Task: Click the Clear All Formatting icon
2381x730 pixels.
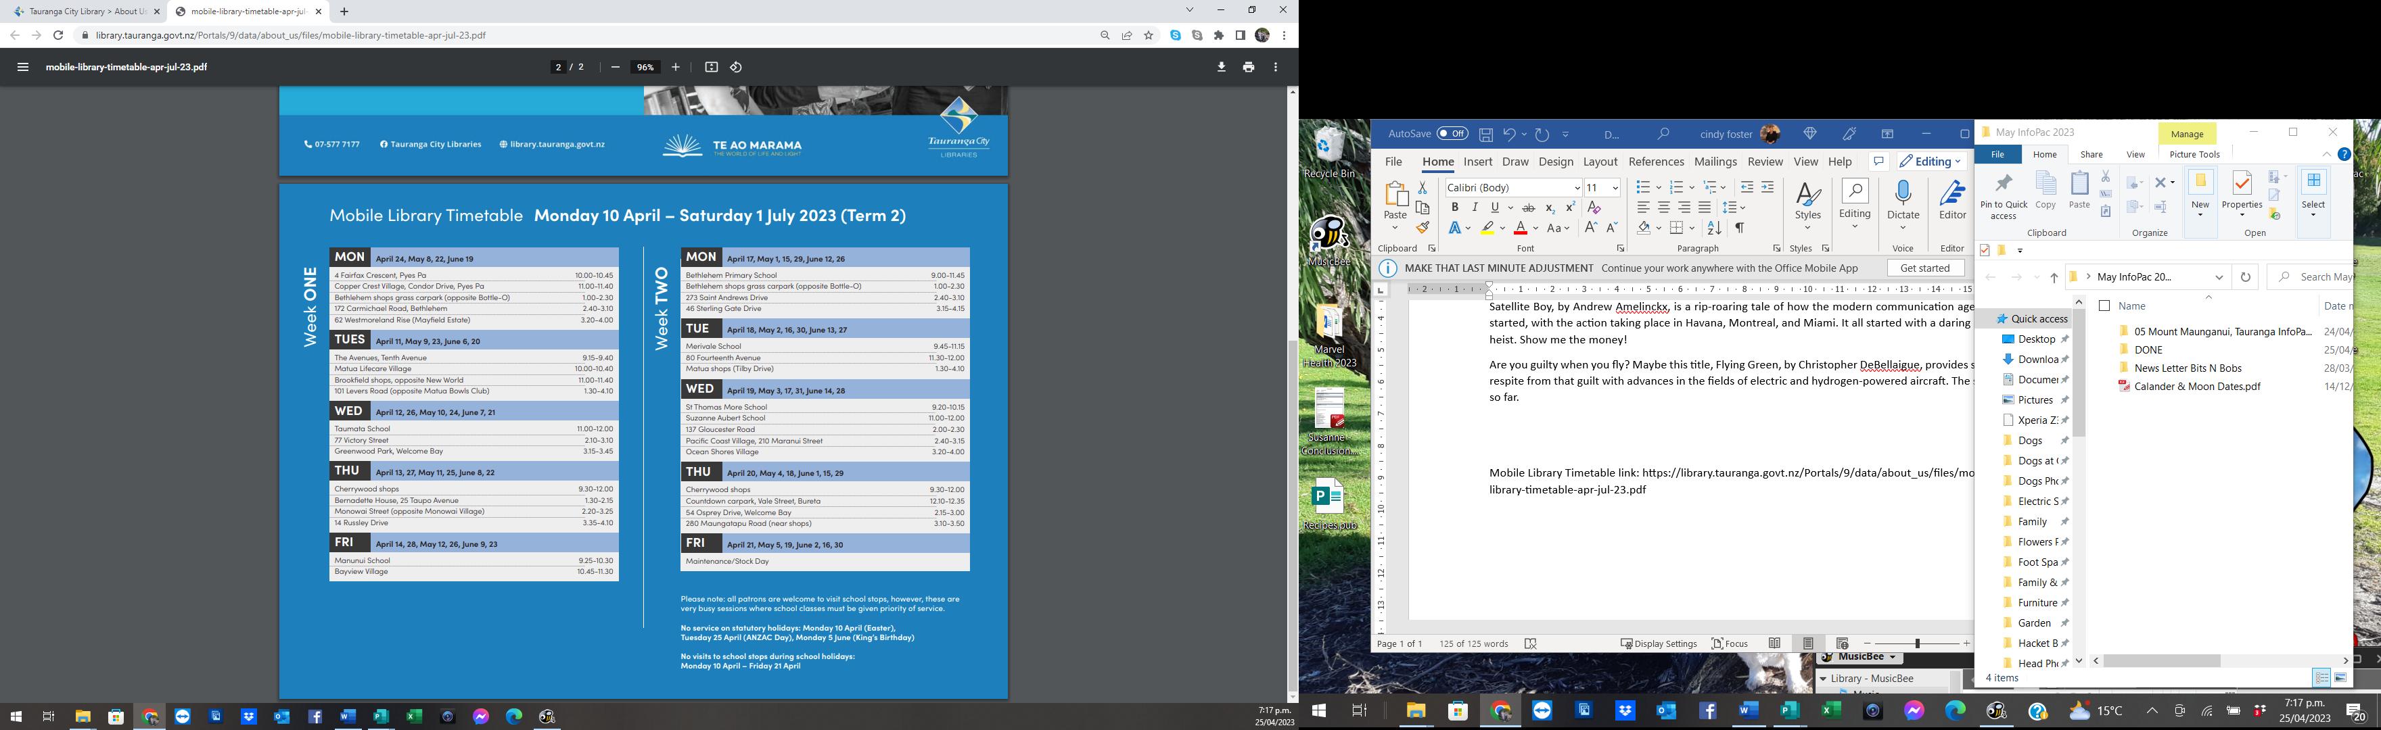Action: pyautogui.click(x=1594, y=208)
